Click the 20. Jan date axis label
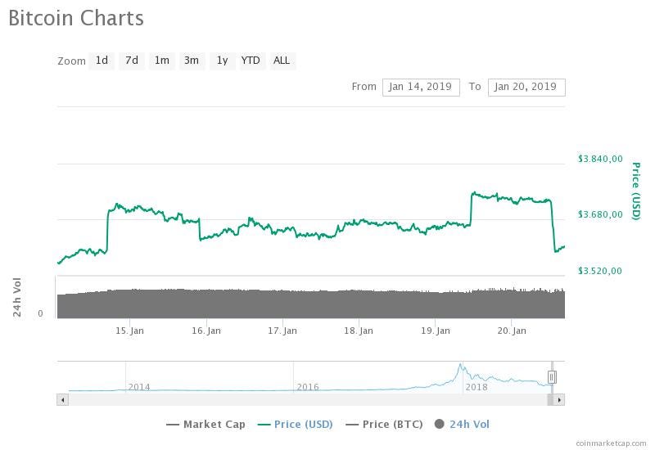 pos(512,331)
